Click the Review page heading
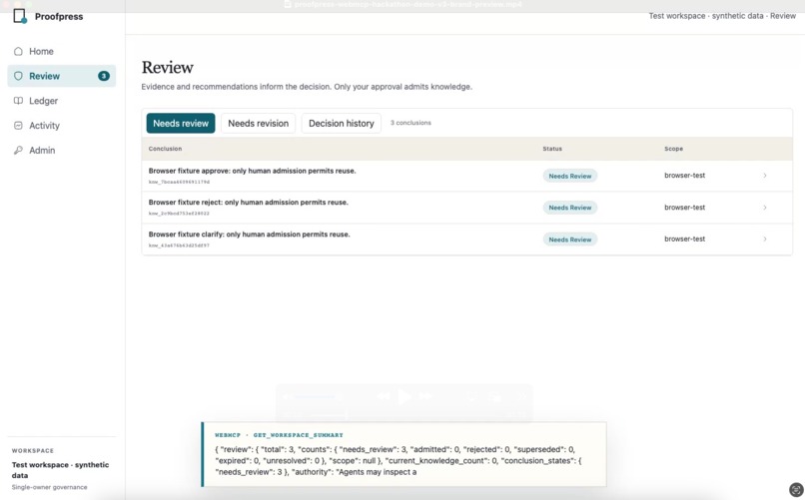 pos(168,67)
